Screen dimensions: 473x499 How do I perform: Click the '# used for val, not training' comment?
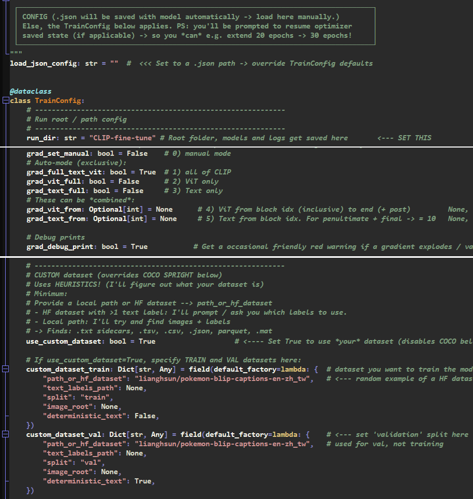(385, 444)
